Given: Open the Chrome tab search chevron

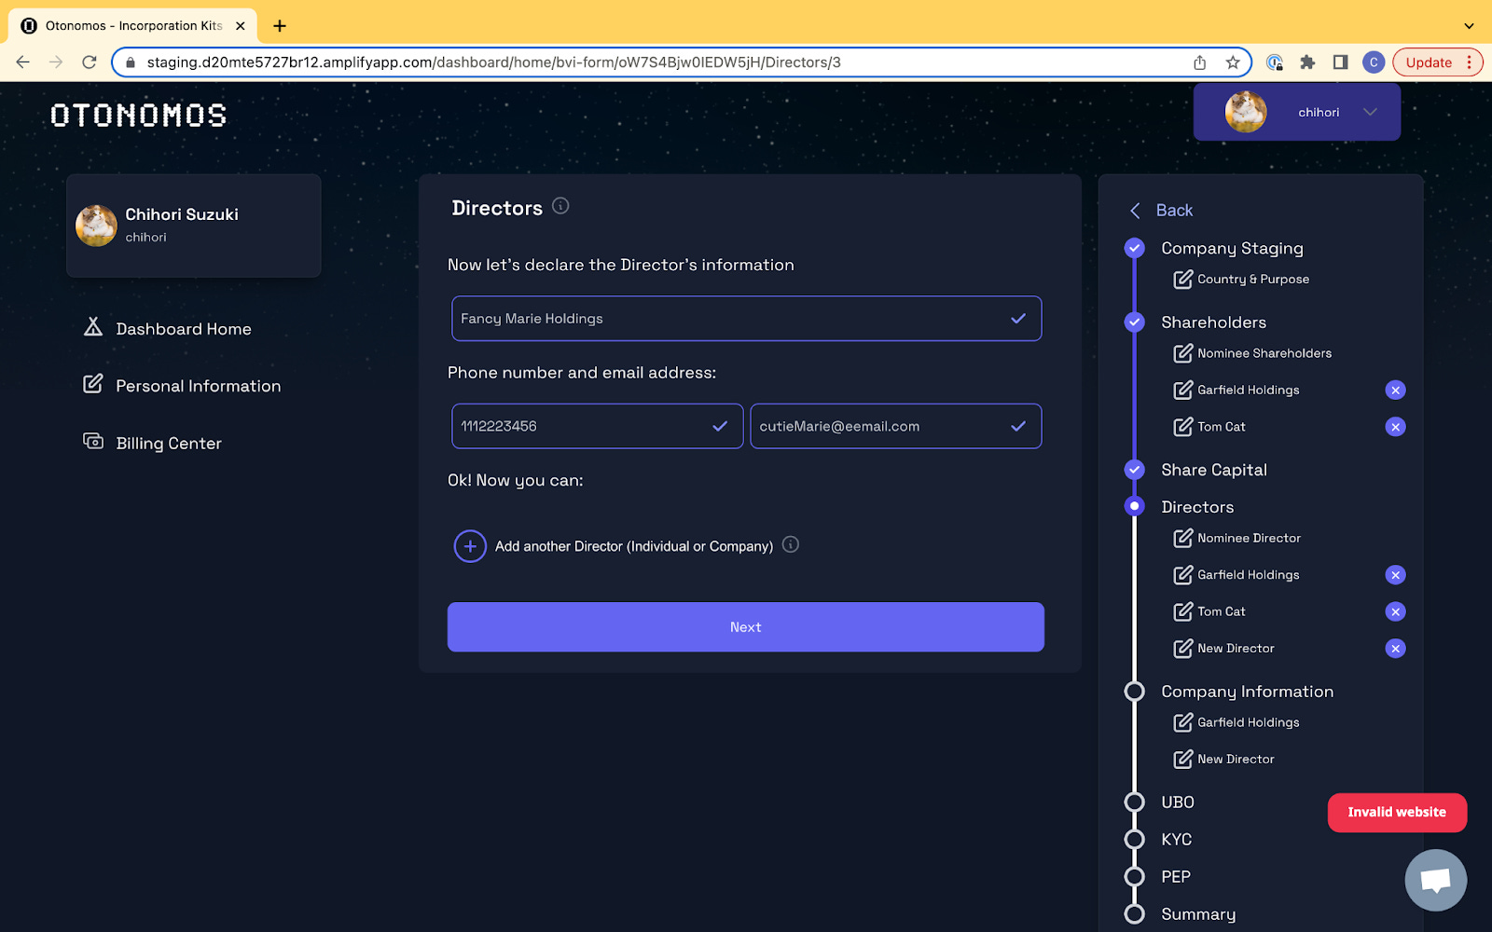Looking at the screenshot, I should [x=1469, y=26].
